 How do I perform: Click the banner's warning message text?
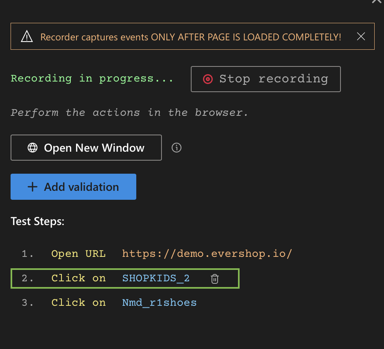190,37
